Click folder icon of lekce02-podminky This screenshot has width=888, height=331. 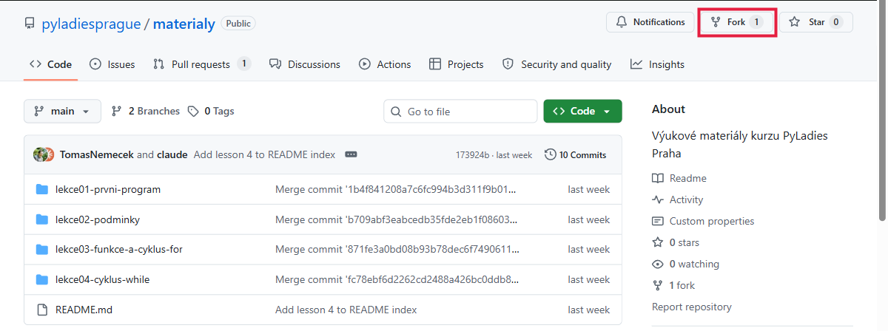41,219
